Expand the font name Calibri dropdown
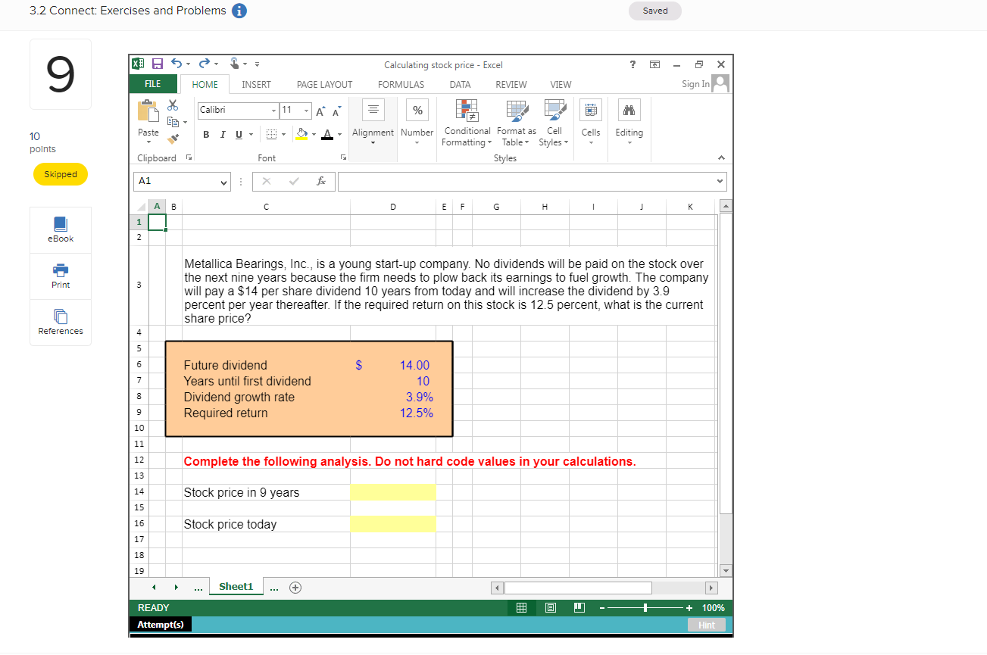Viewport: 987px width, 655px height. tap(273, 111)
